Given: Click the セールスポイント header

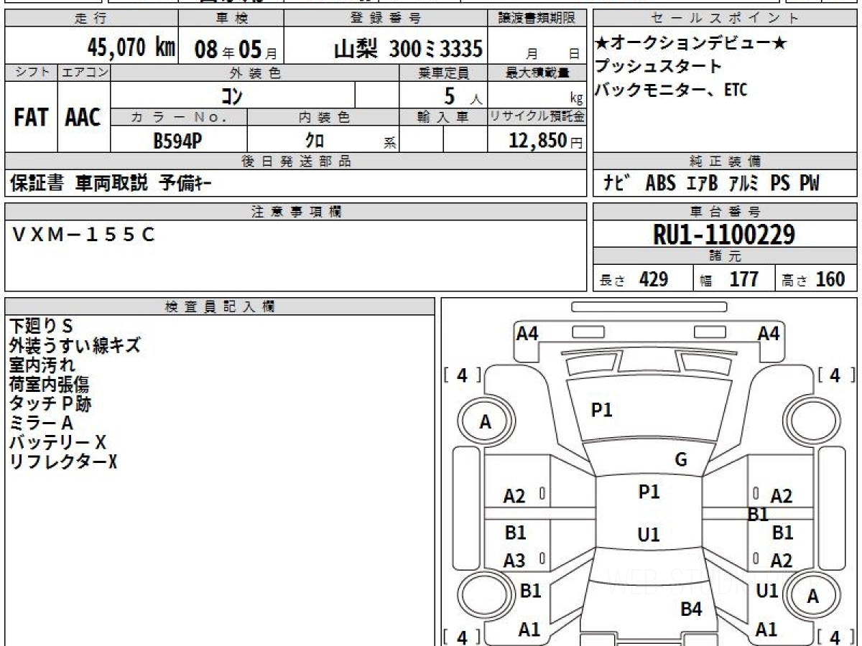Looking at the screenshot, I should (x=725, y=19).
